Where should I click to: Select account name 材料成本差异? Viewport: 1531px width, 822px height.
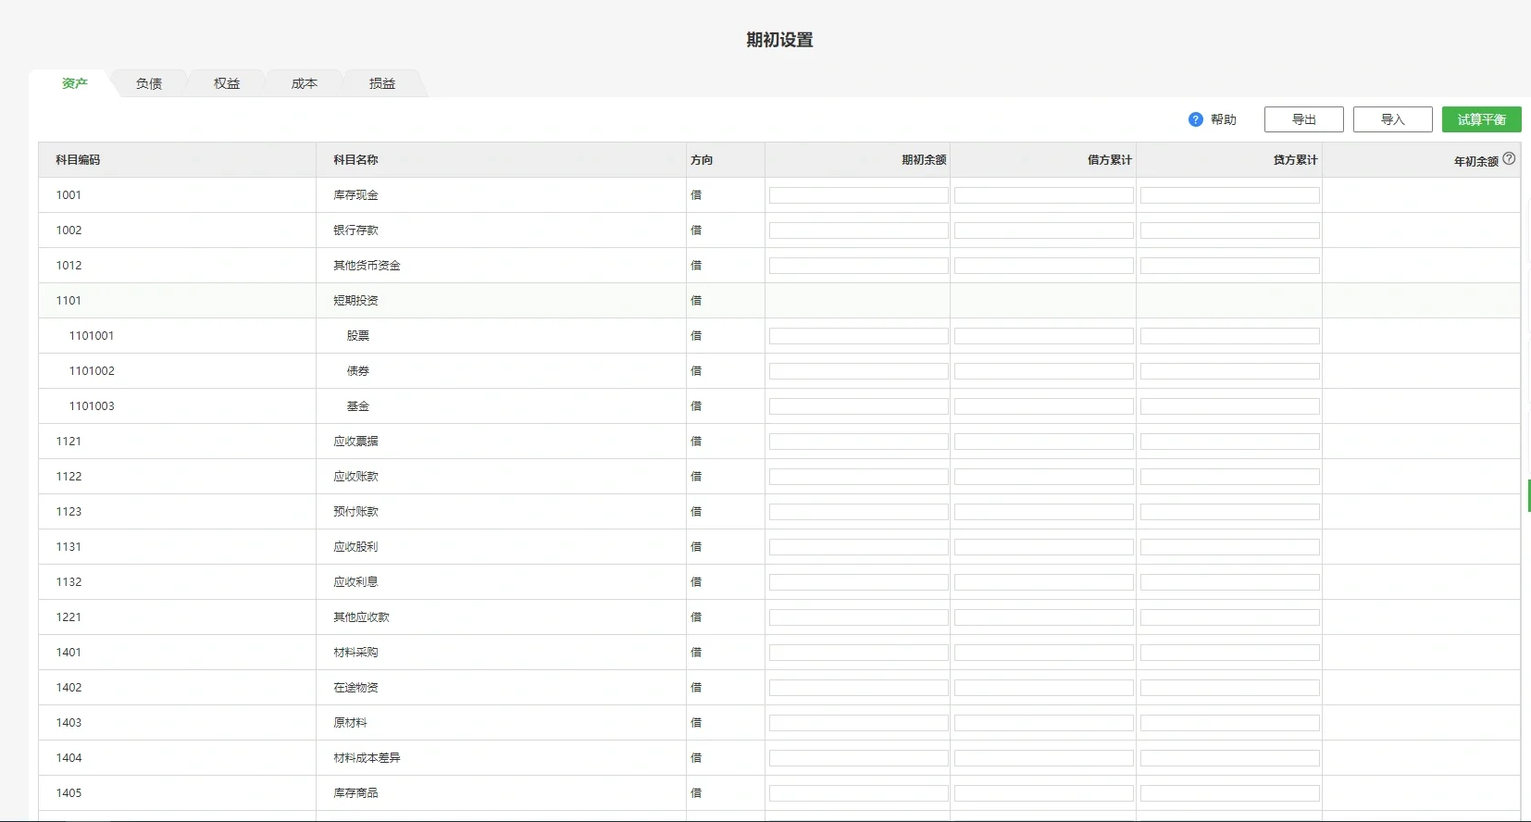[367, 758]
